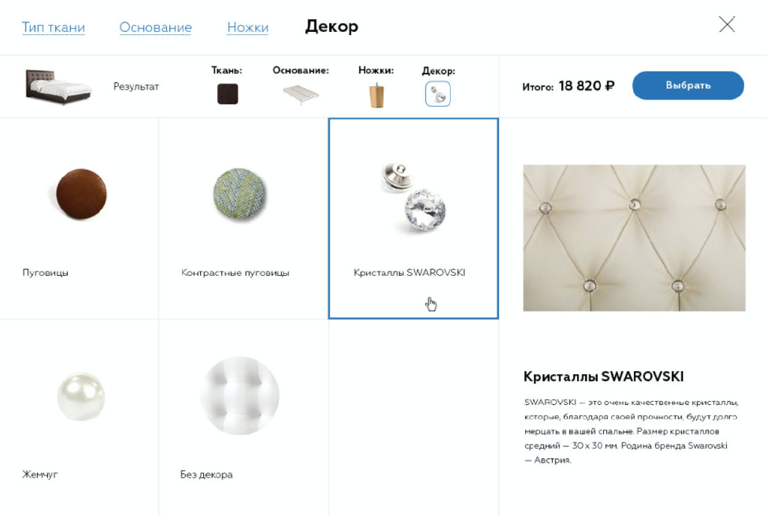
Task: Select the pearl decor image
Action: coord(81,397)
